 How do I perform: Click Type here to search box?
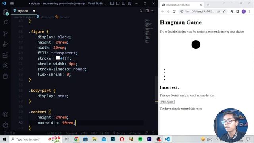pyautogui.click(x=36, y=139)
